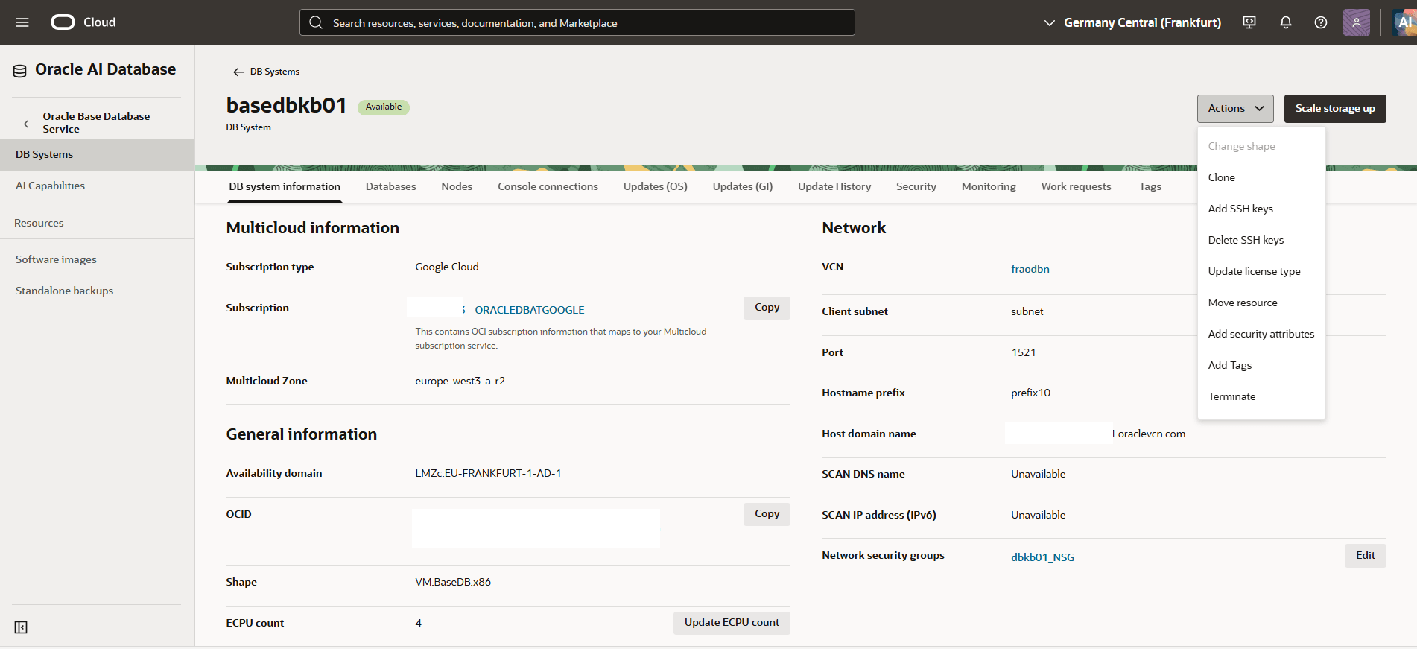The height and width of the screenshot is (649, 1417).
Task: Click the prefix10 hostname prefix value
Action: click(x=1030, y=393)
